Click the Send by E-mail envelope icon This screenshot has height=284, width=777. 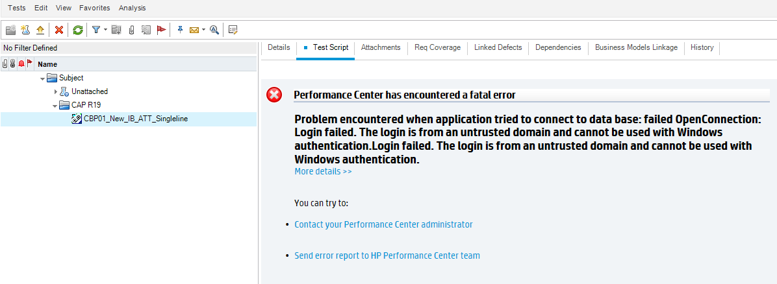(x=194, y=30)
